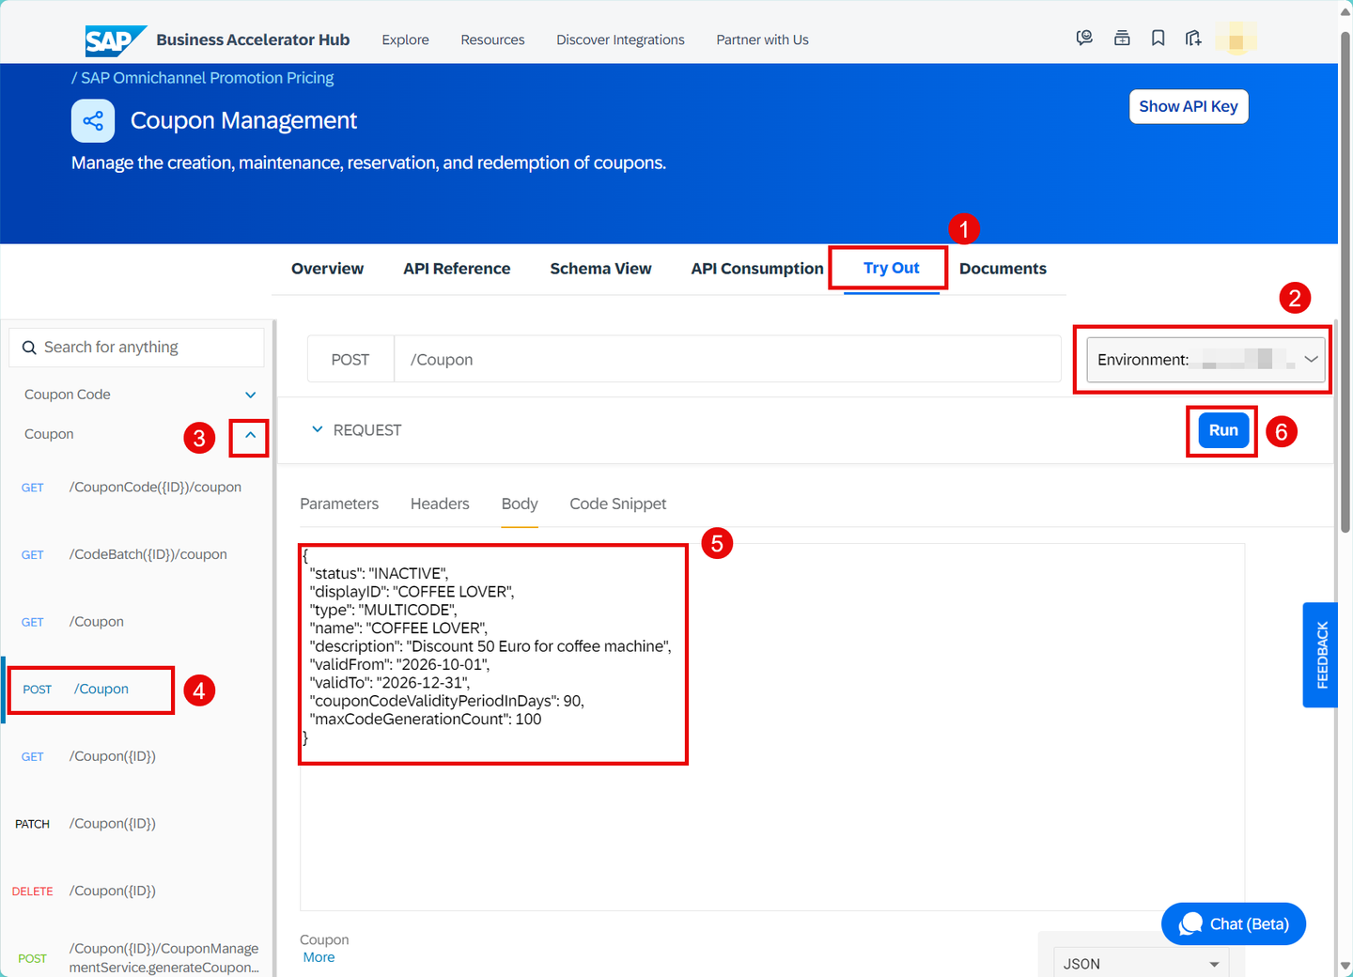Click the FEEDBACK side button

1321,655
